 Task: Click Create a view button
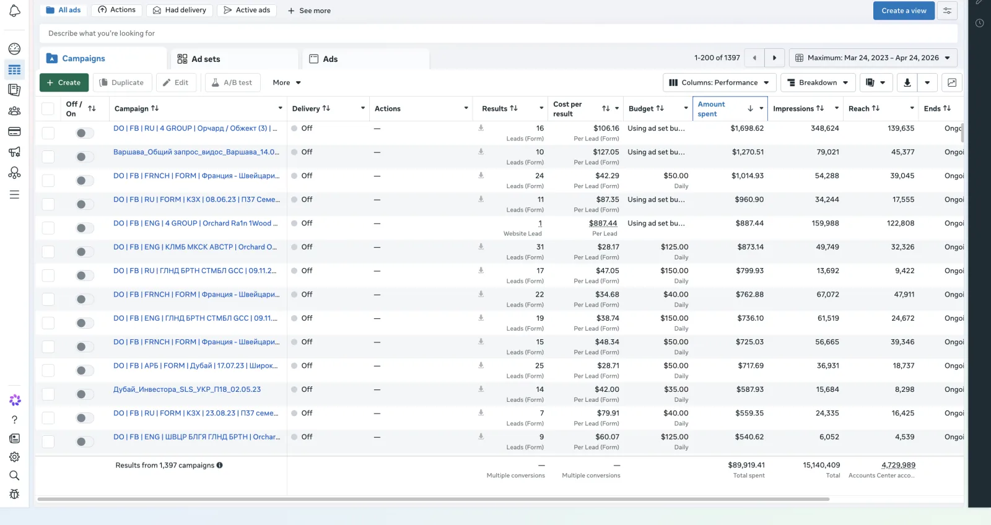click(904, 11)
